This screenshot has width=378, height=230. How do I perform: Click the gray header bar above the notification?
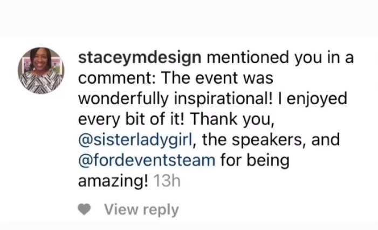(189, 18)
